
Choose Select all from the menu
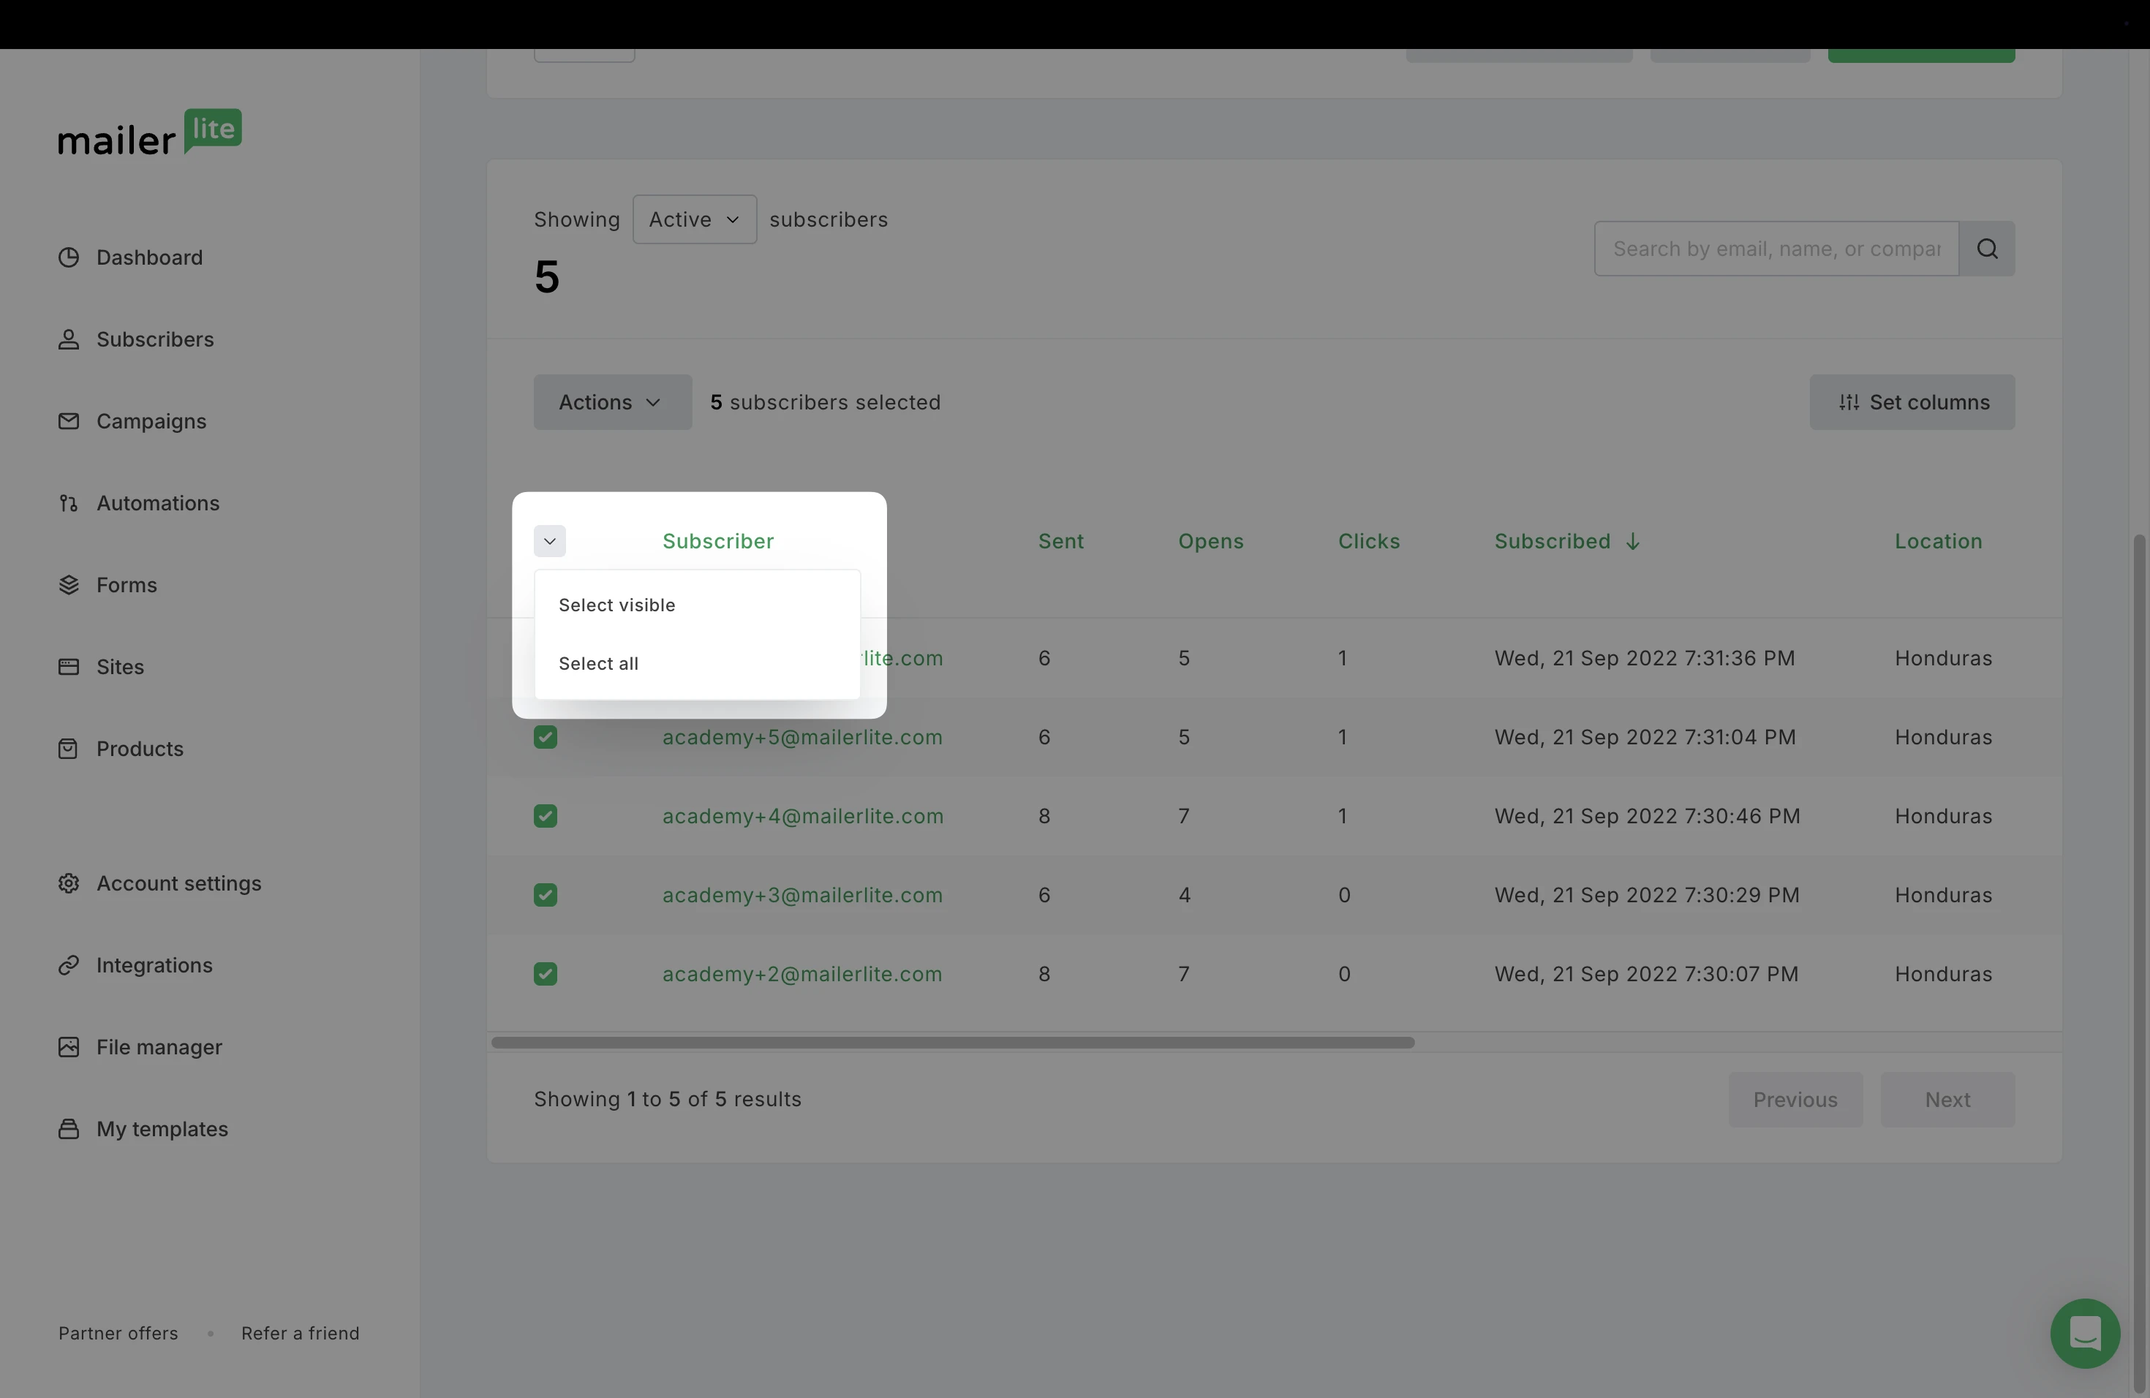coord(599,664)
